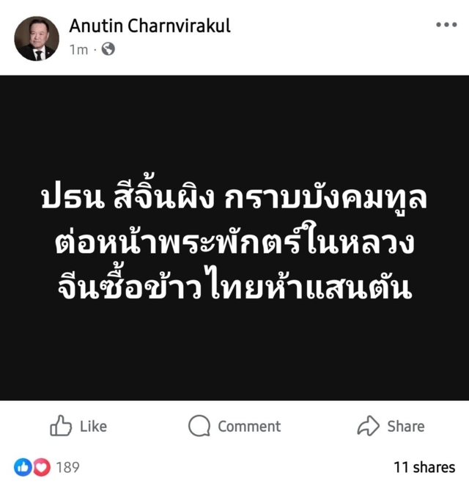The image size is (469, 489).
Task: Open the post's 1m timestamp
Action: 78,50
